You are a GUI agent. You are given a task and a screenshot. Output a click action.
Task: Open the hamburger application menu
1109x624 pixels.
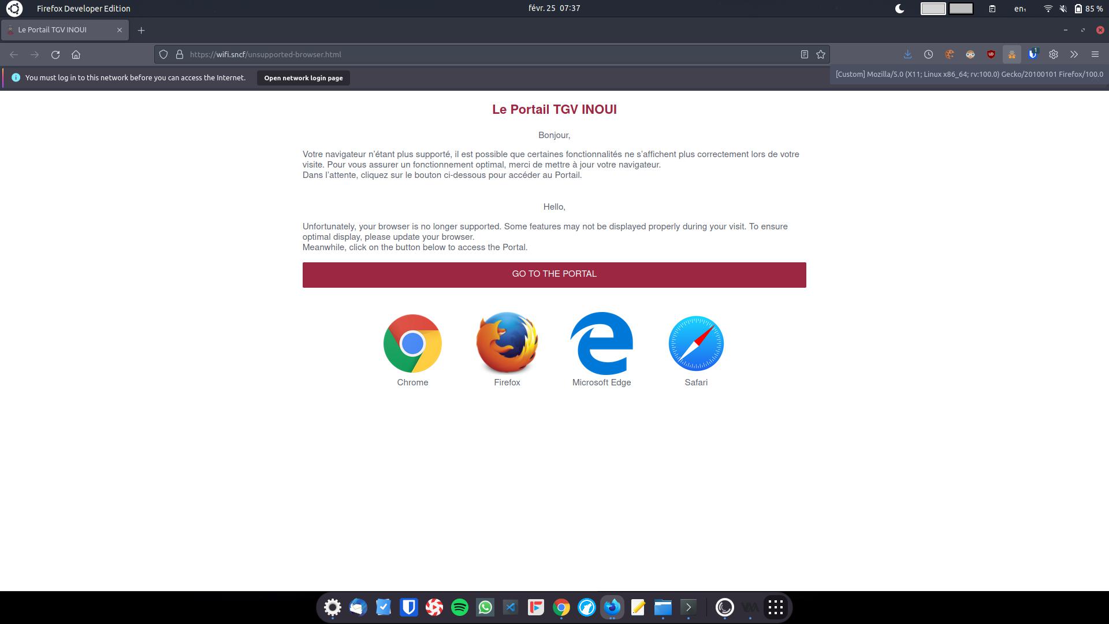1095,54
